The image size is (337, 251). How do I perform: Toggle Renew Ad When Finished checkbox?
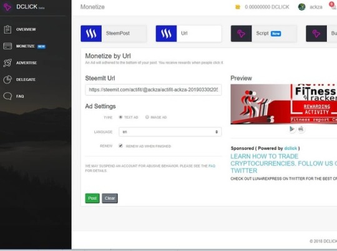(120, 146)
